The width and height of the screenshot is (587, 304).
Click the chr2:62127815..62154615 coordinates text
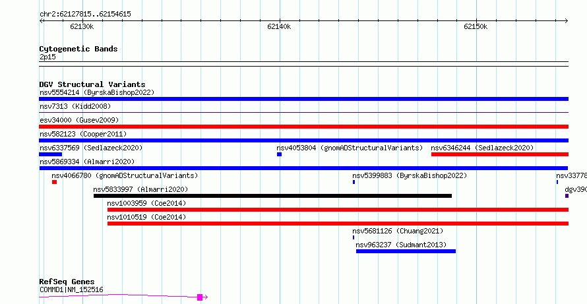[x=85, y=15]
